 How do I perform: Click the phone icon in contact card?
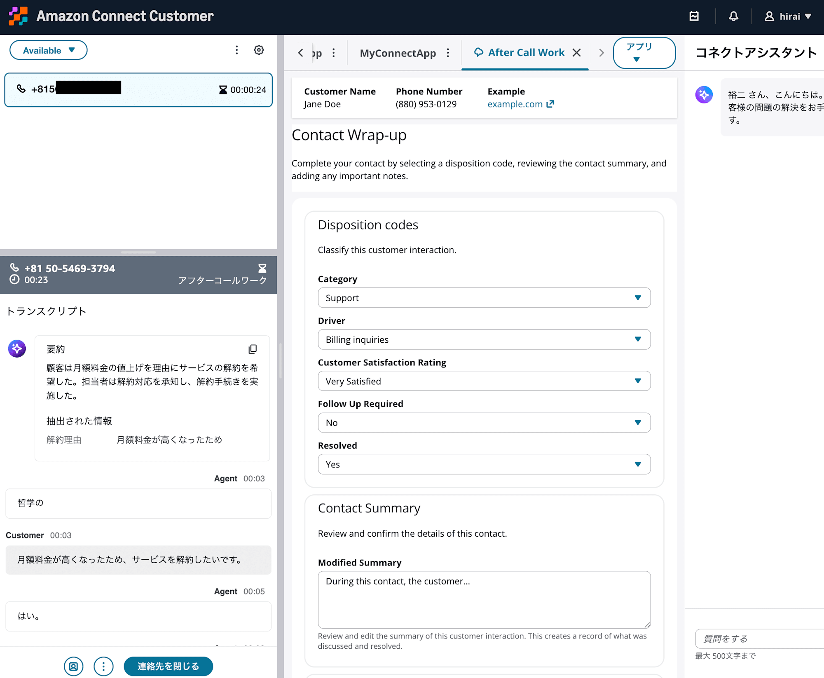pos(21,89)
